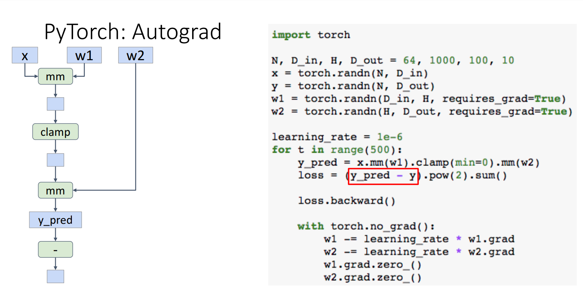Click the "w1 -= learning_rate * w1.grad" line

tap(419, 239)
